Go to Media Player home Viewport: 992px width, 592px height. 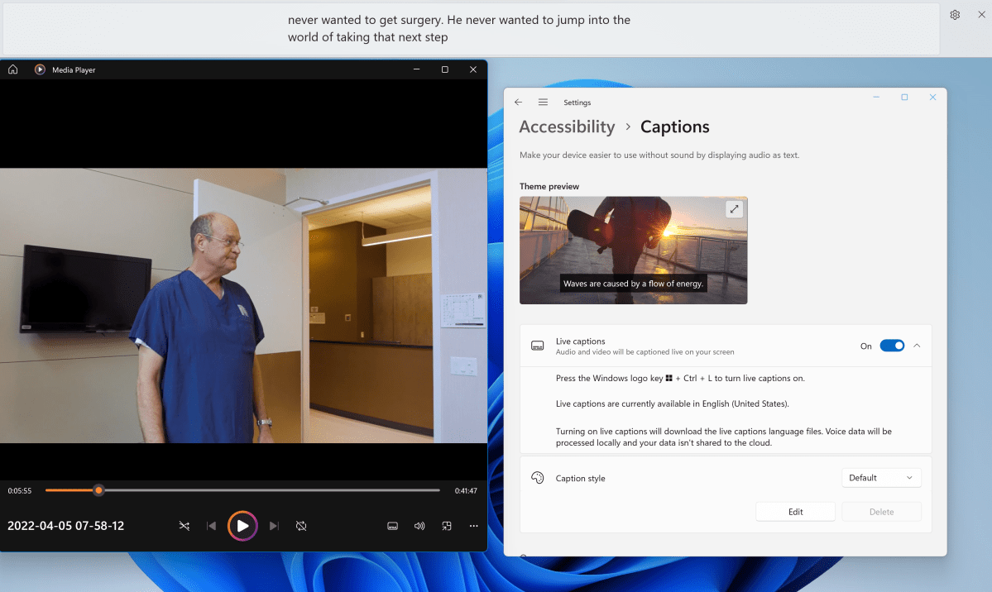12,69
